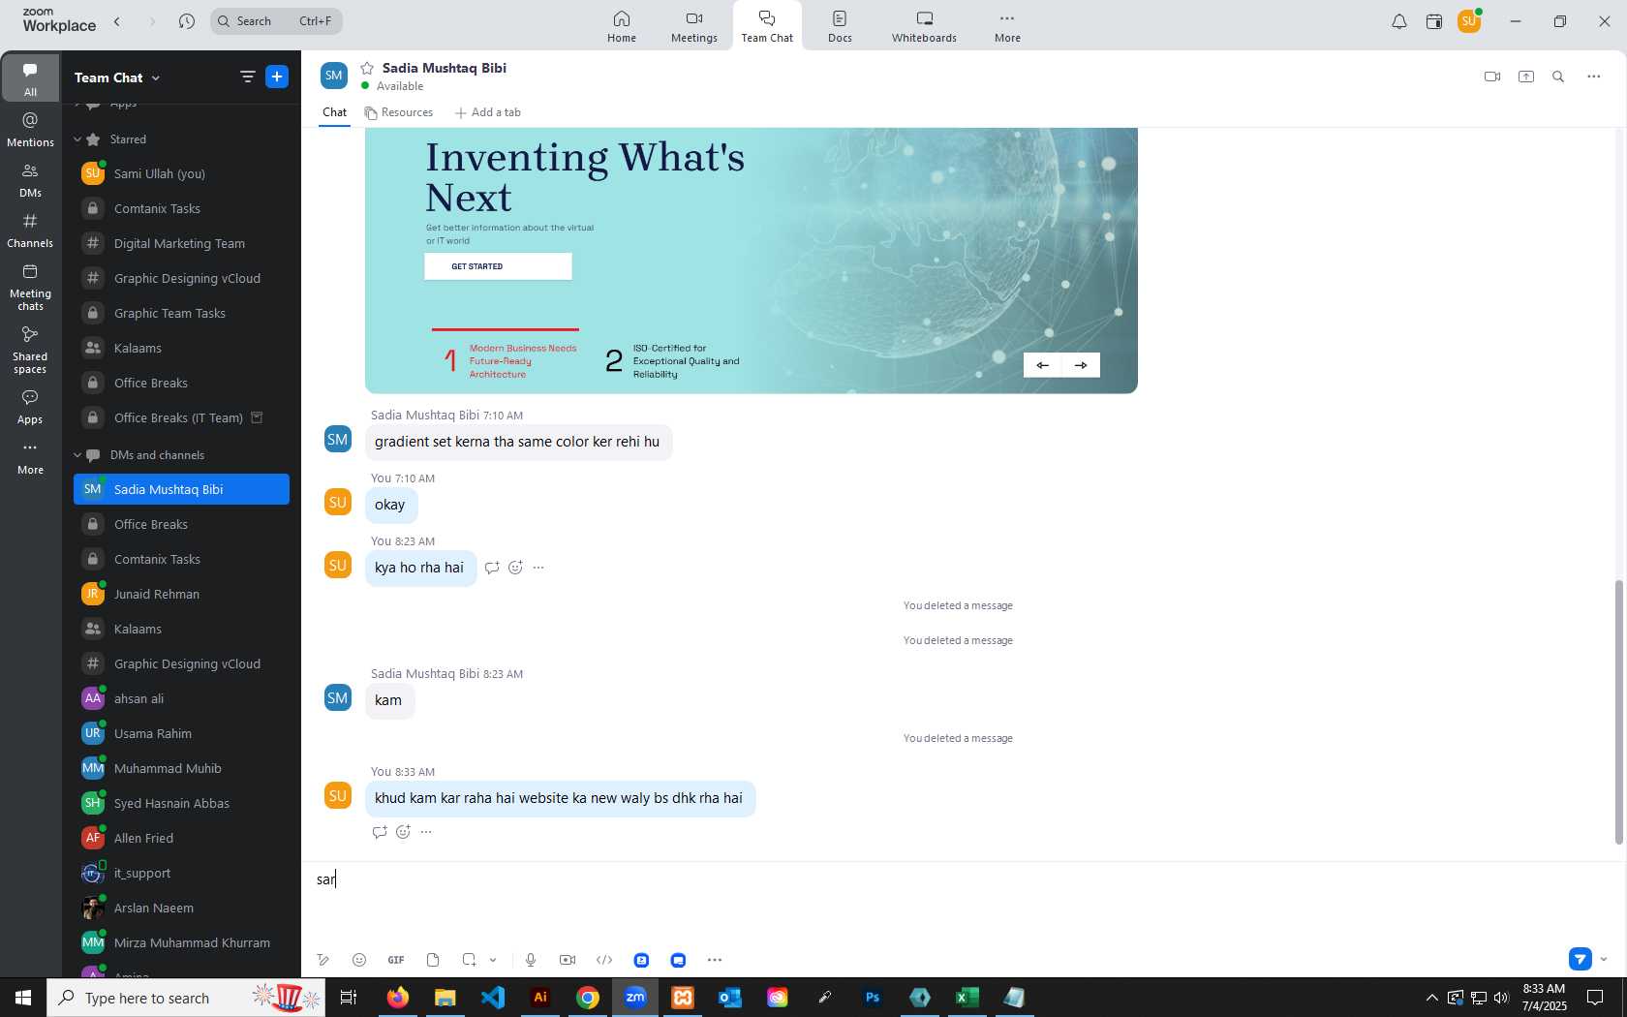Open the GIF picker
Screen dimensions: 1627x1017
coord(396,960)
